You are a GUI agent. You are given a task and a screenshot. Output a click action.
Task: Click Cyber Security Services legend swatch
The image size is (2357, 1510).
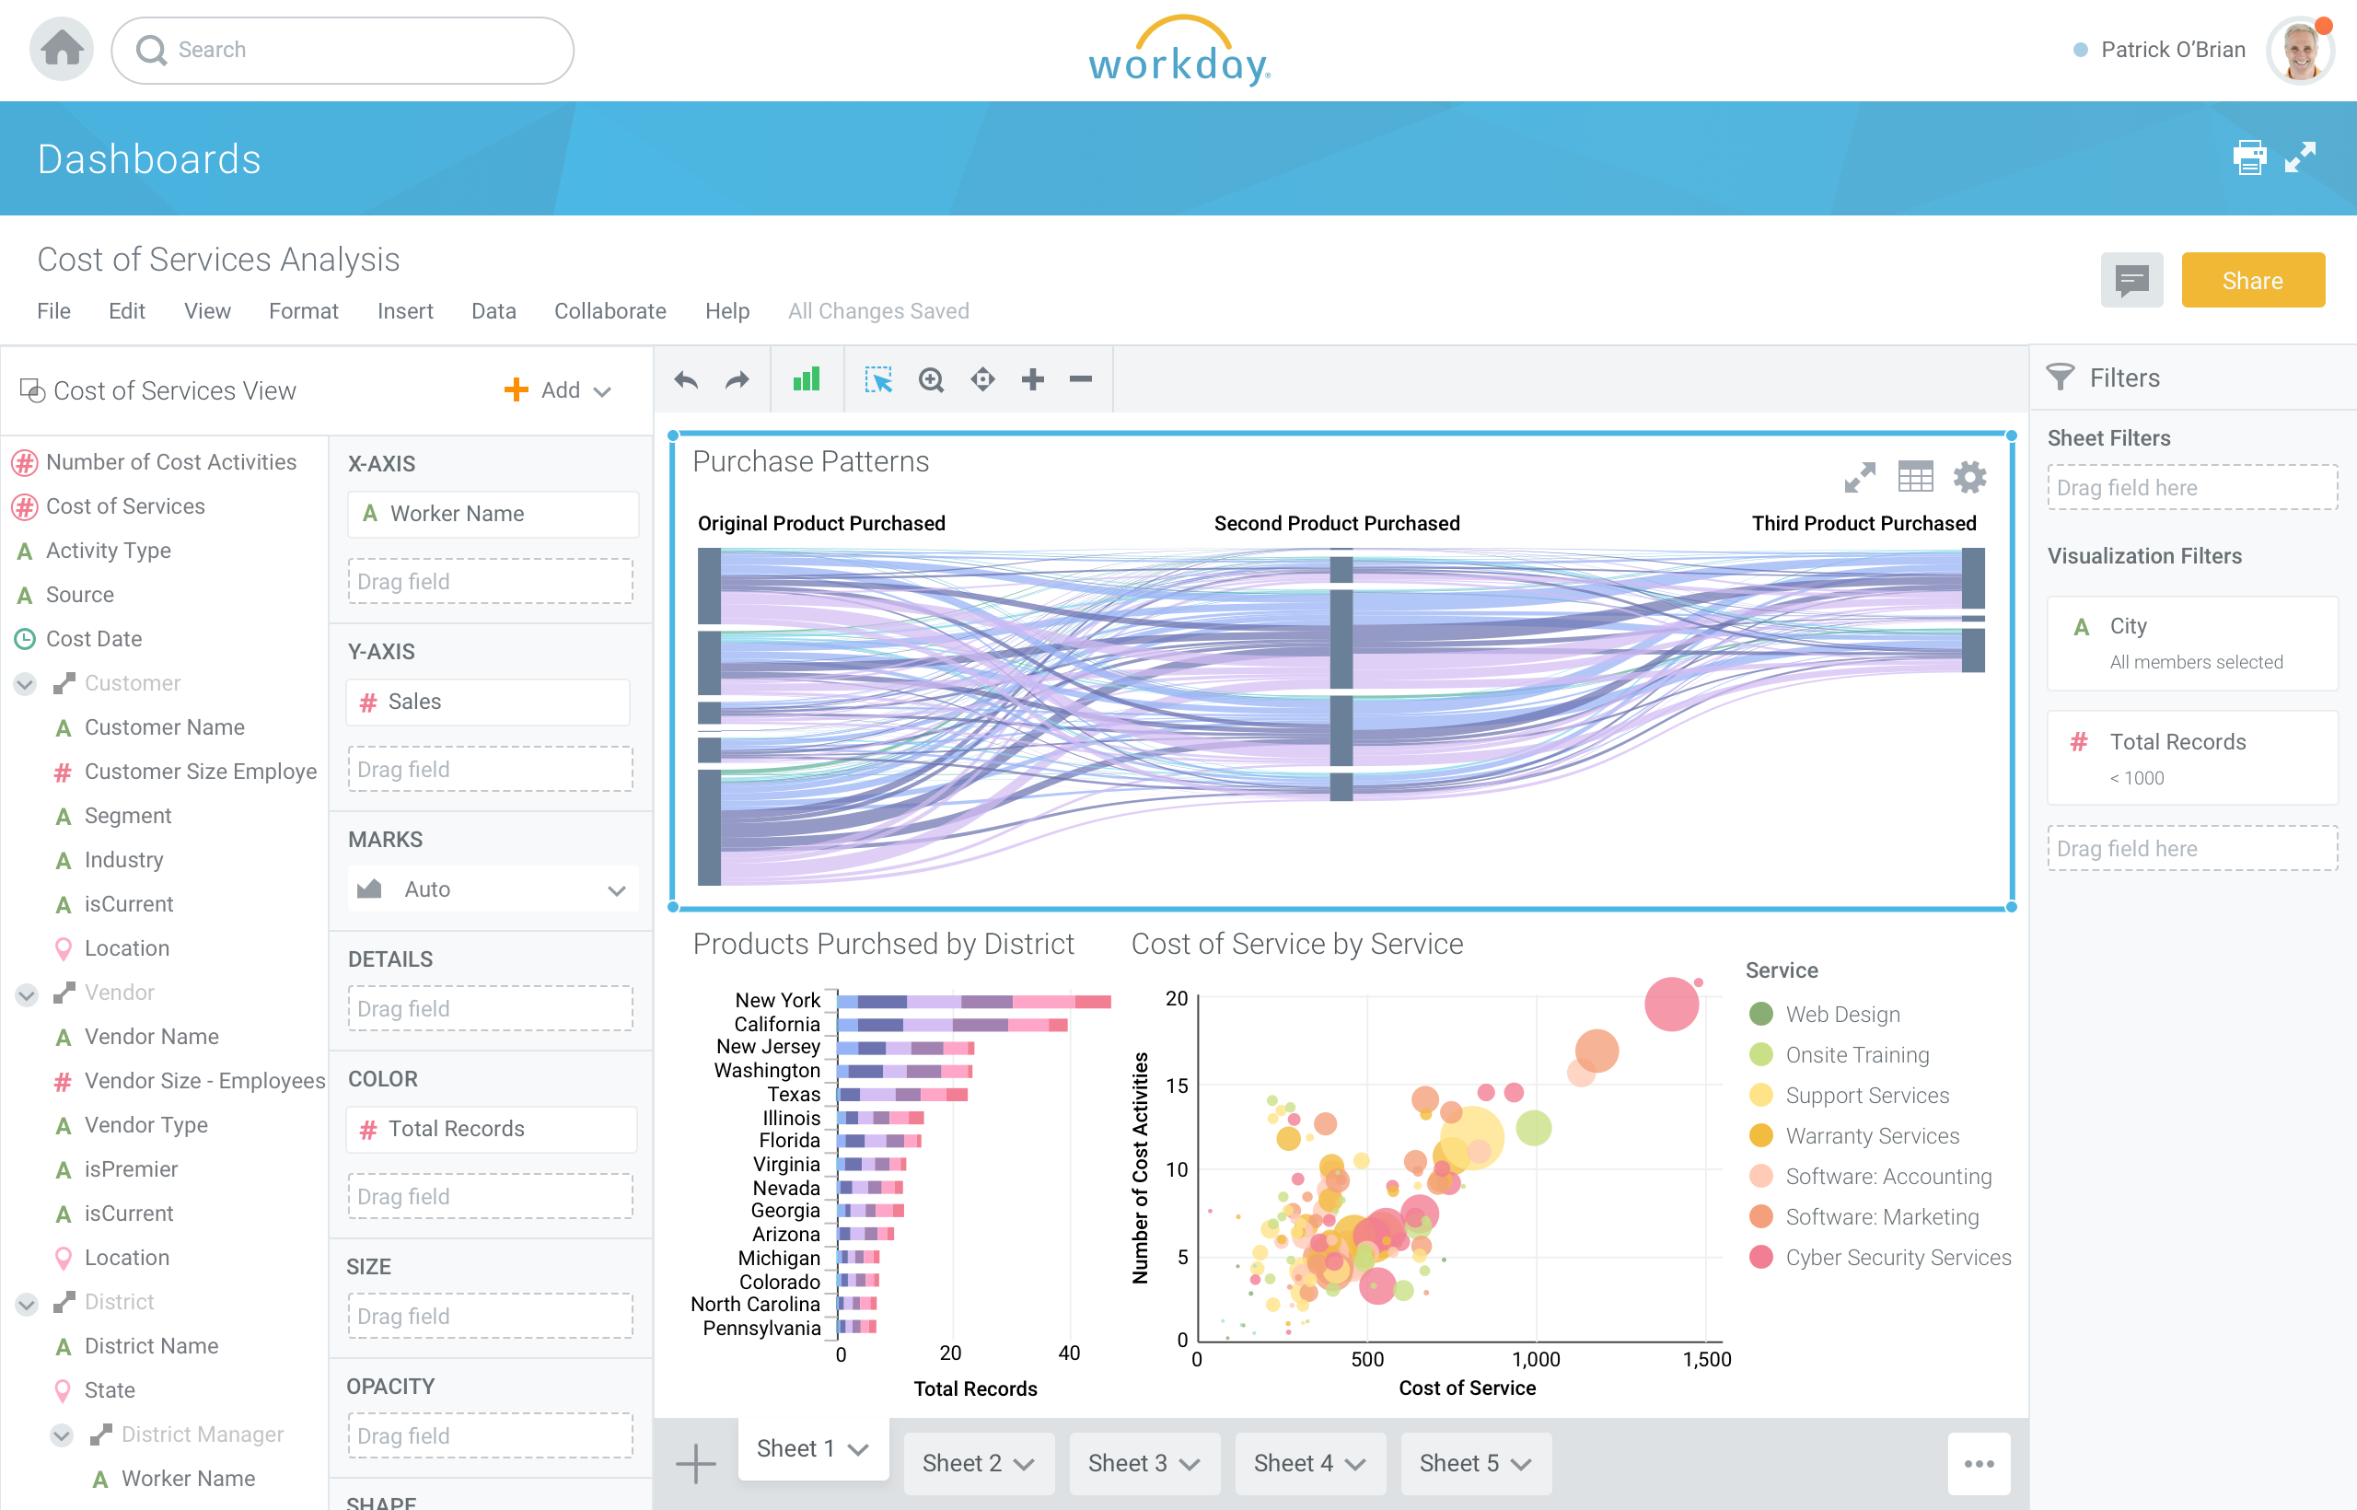pyautogui.click(x=1761, y=1257)
